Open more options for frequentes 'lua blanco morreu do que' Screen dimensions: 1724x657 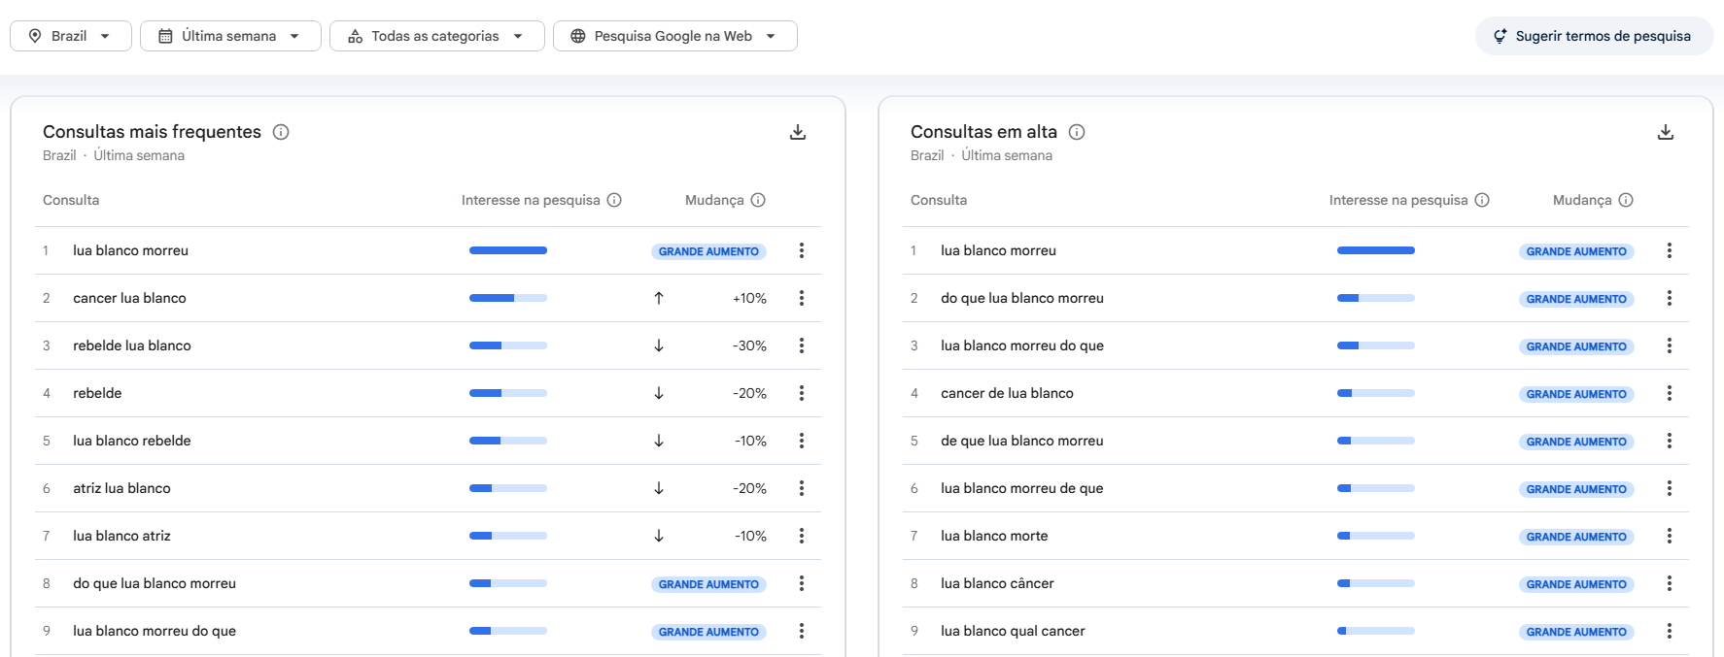pos(802,631)
